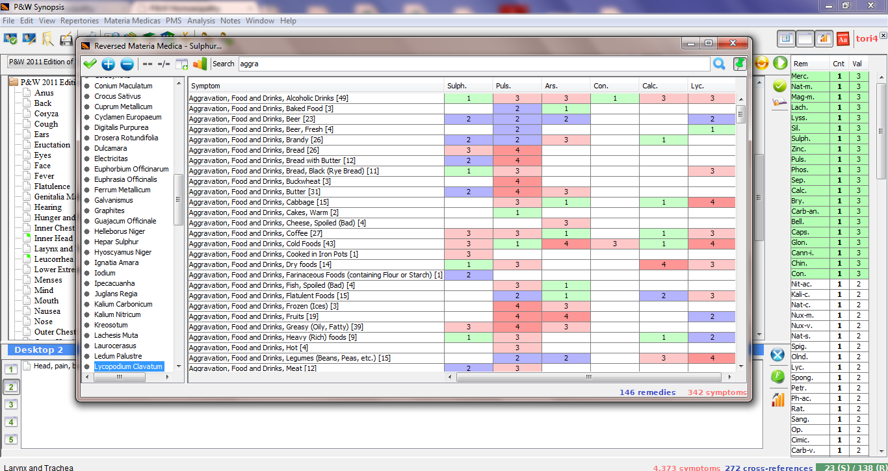Click the red Puls. cell for Buckwheat
The width and height of the screenshot is (888, 471).
[517, 181]
